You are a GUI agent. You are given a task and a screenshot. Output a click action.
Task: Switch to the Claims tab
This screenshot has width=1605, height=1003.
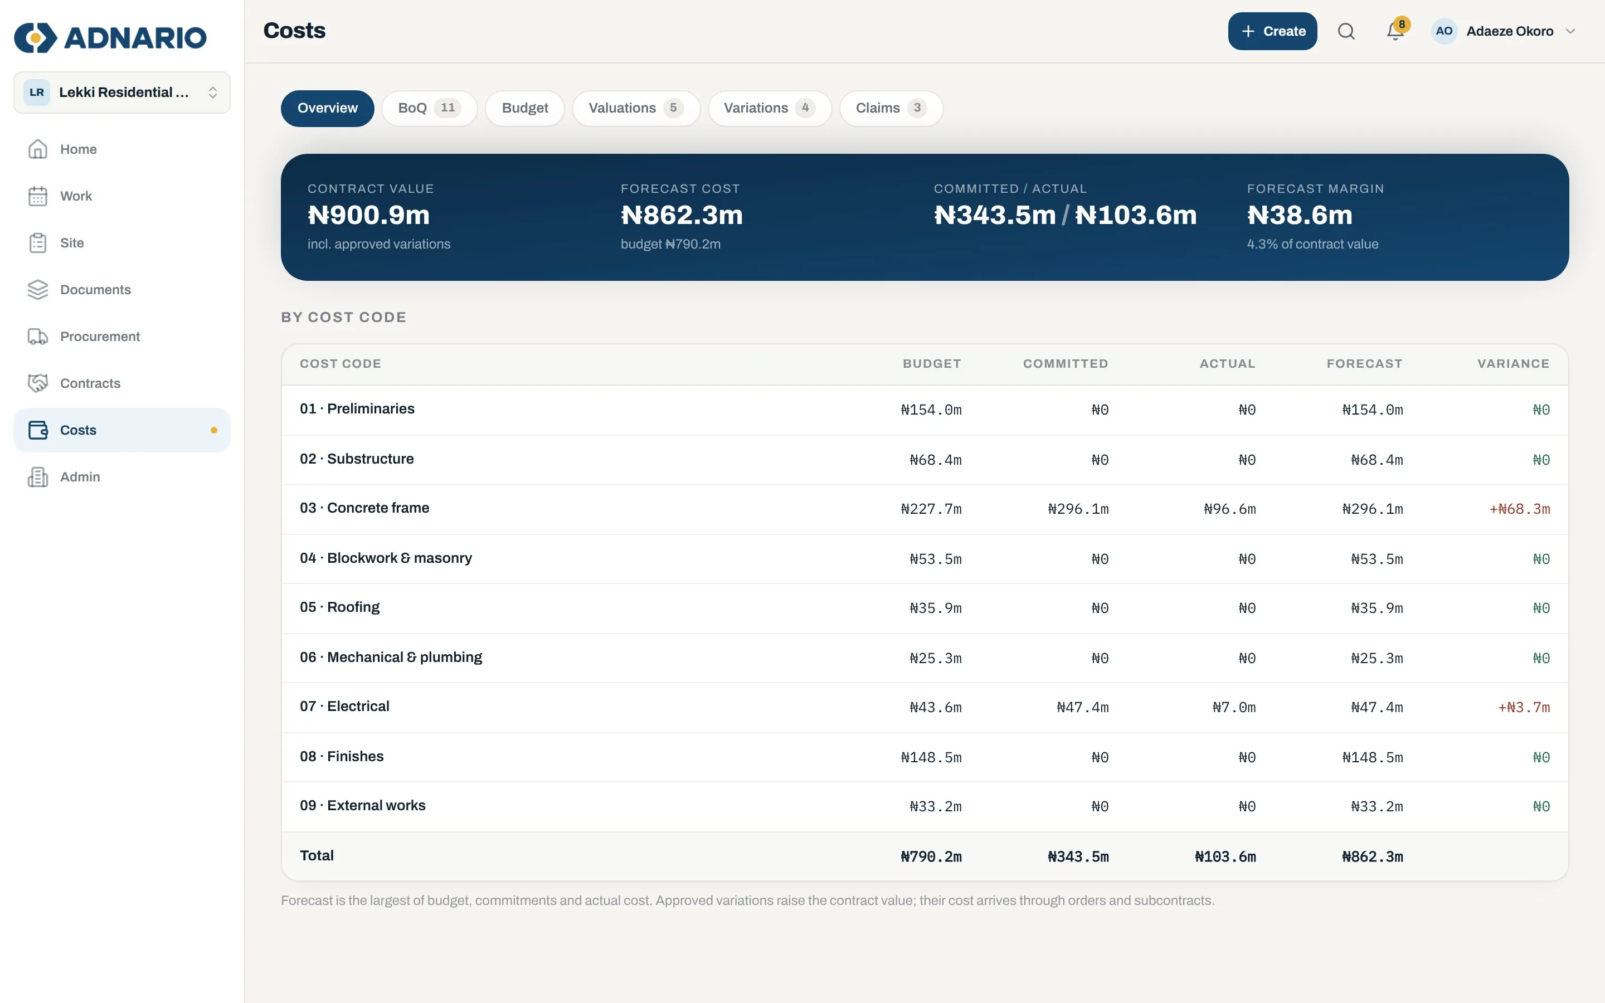tap(891, 108)
